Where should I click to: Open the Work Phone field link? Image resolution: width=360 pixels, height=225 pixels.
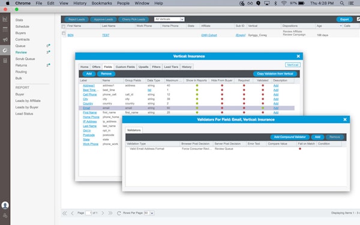pos(91,144)
